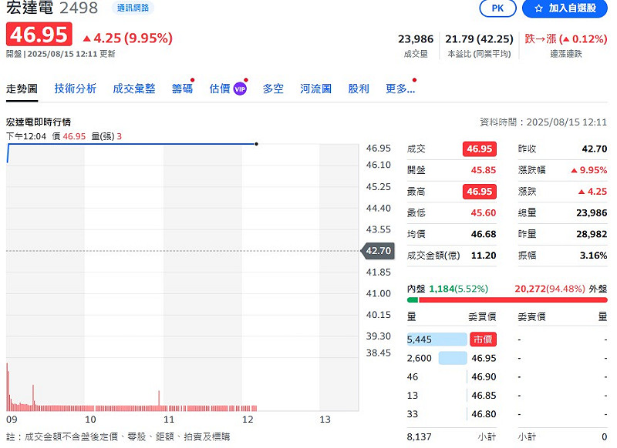
Task: Click the 內盤 1,184(5.52%) figure
Action: coord(458,289)
